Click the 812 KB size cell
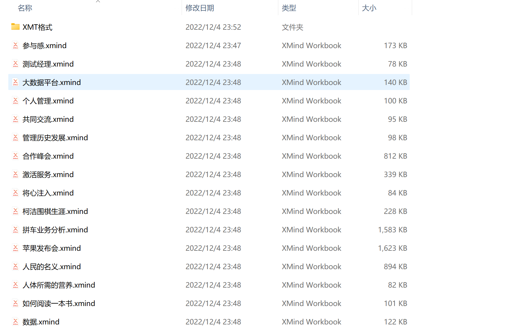The height and width of the screenshot is (328, 531). [x=395, y=156]
